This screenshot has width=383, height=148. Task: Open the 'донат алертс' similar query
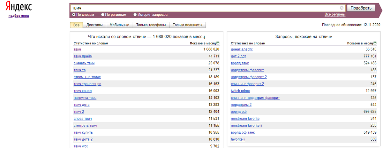click(x=242, y=49)
